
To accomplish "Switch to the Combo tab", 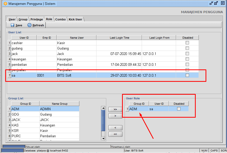I will point(60,19).
